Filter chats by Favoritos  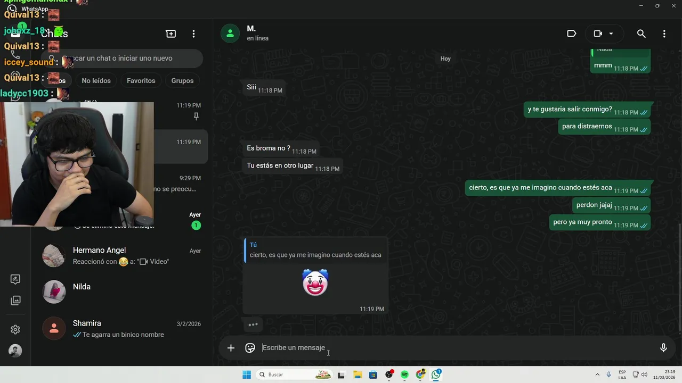pos(141,81)
